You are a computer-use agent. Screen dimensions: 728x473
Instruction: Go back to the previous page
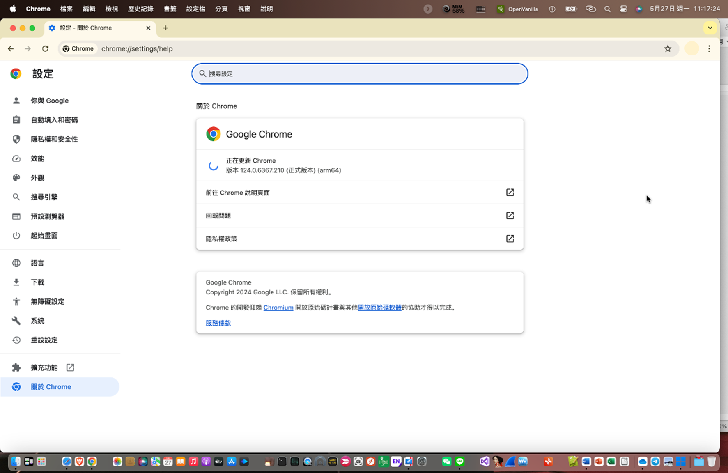[11, 48]
